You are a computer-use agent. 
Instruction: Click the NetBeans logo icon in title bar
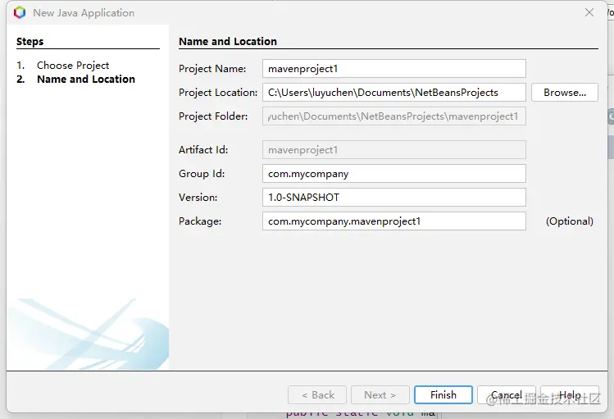[x=20, y=12]
